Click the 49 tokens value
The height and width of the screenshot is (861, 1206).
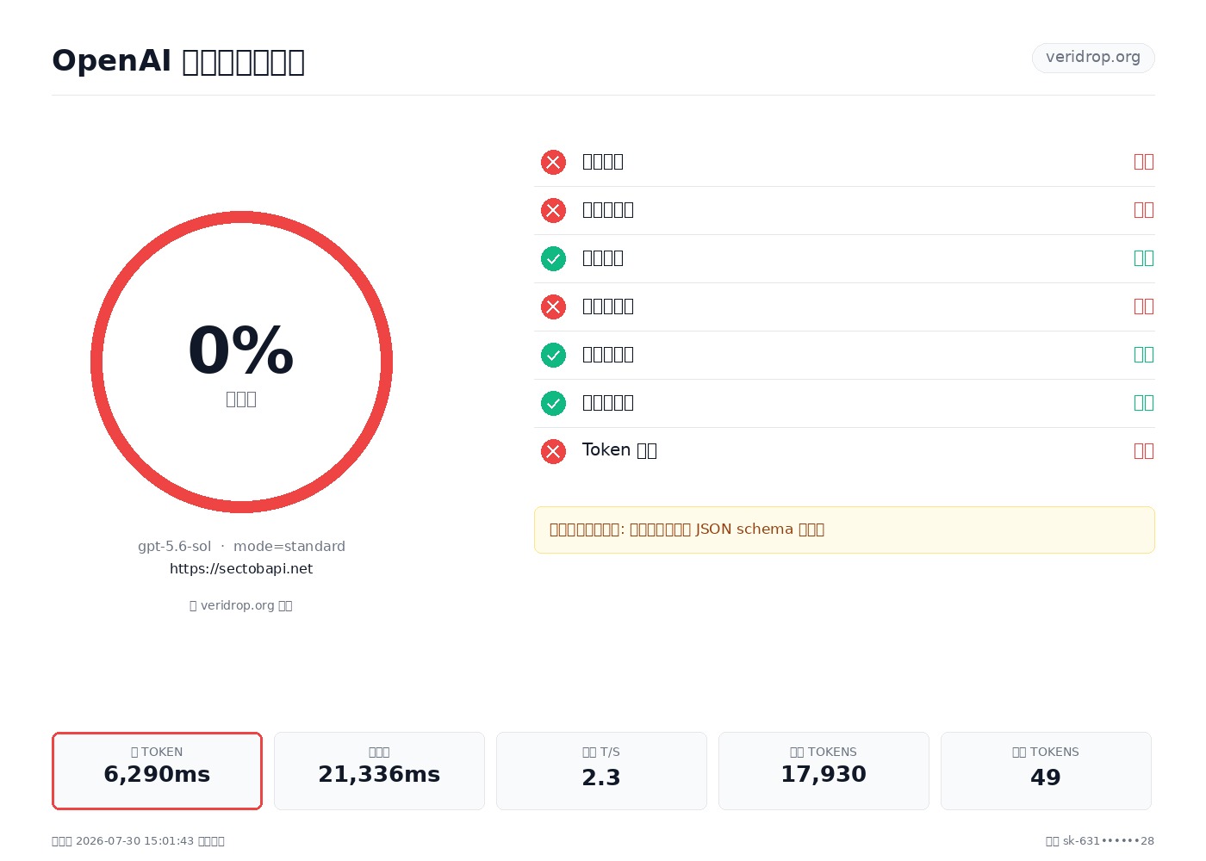click(1046, 777)
